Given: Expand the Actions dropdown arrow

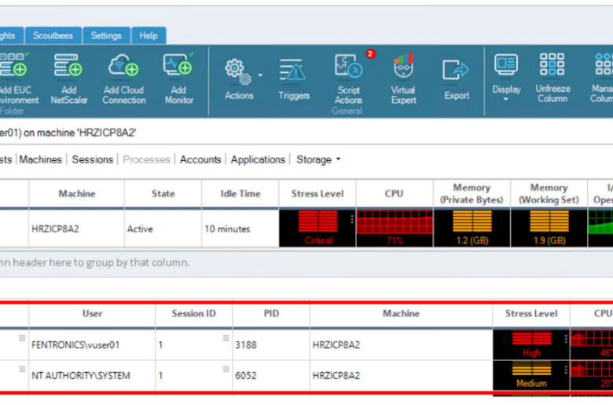Looking at the screenshot, I should (x=260, y=75).
